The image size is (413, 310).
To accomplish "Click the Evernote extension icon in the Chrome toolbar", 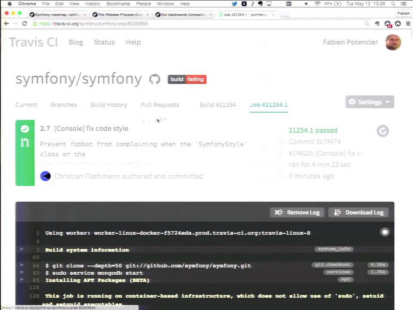I will click(x=377, y=23).
